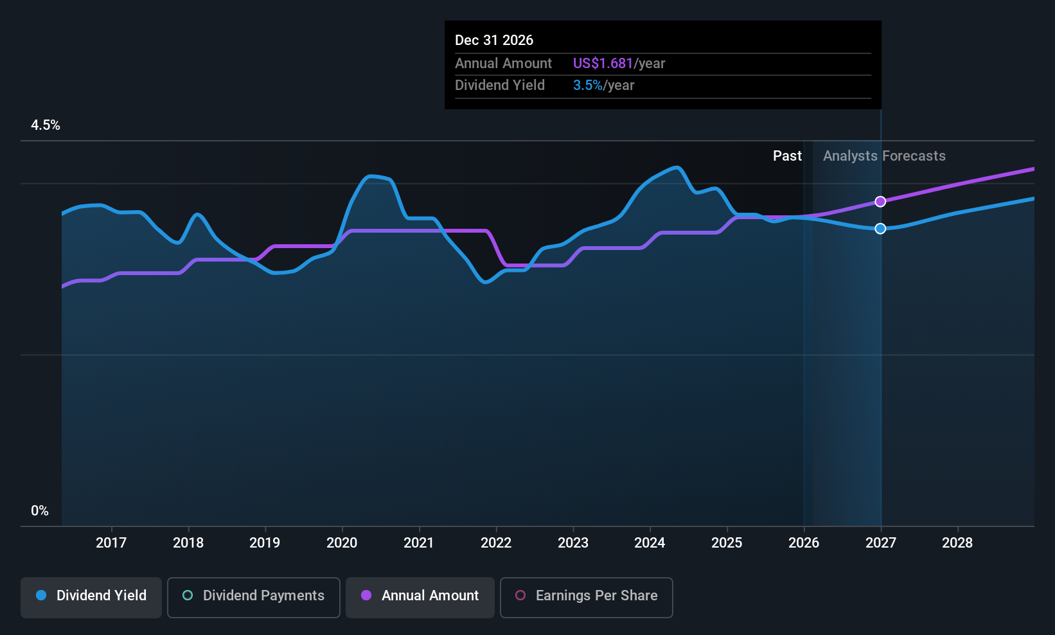Viewport: 1055px width, 635px height.
Task: Select the purple data point marker at 2027
Action: pyautogui.click(x=880, y=202)
